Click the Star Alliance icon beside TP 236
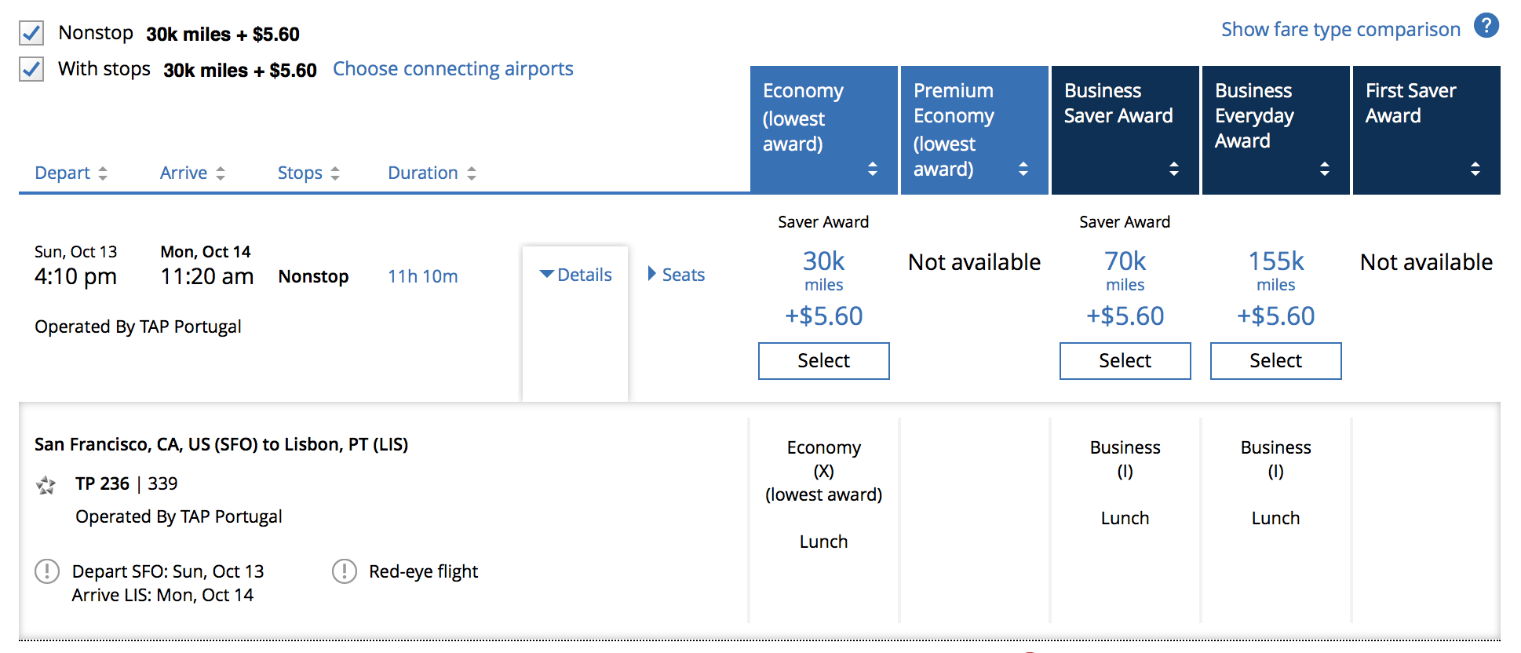Viewport: 1521px width, 653px height. click(x=46, y=485)
